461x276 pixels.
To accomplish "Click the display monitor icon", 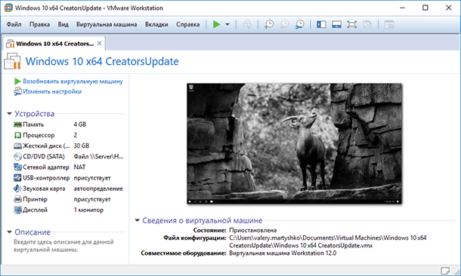I will point(17,210).
